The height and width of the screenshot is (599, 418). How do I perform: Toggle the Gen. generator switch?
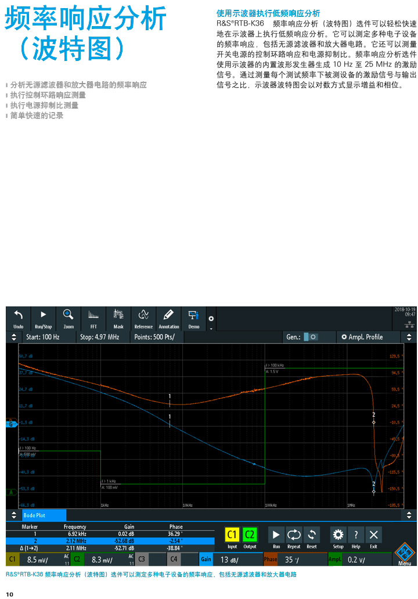[x=310, y=337]
